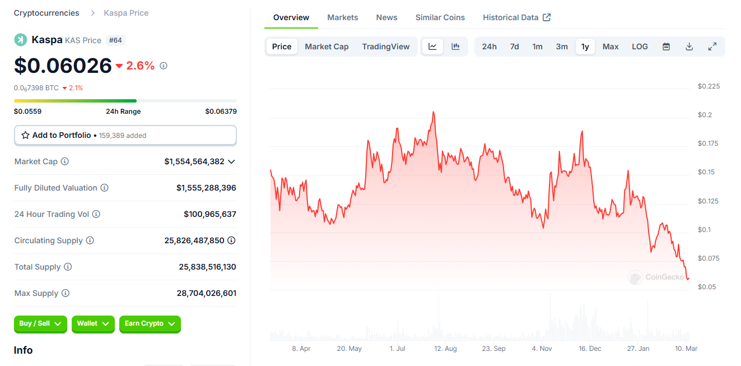Viewport: 741px width, 366px height.
Task: Open the Historical Data link
Action: click(x=516, y=17)
